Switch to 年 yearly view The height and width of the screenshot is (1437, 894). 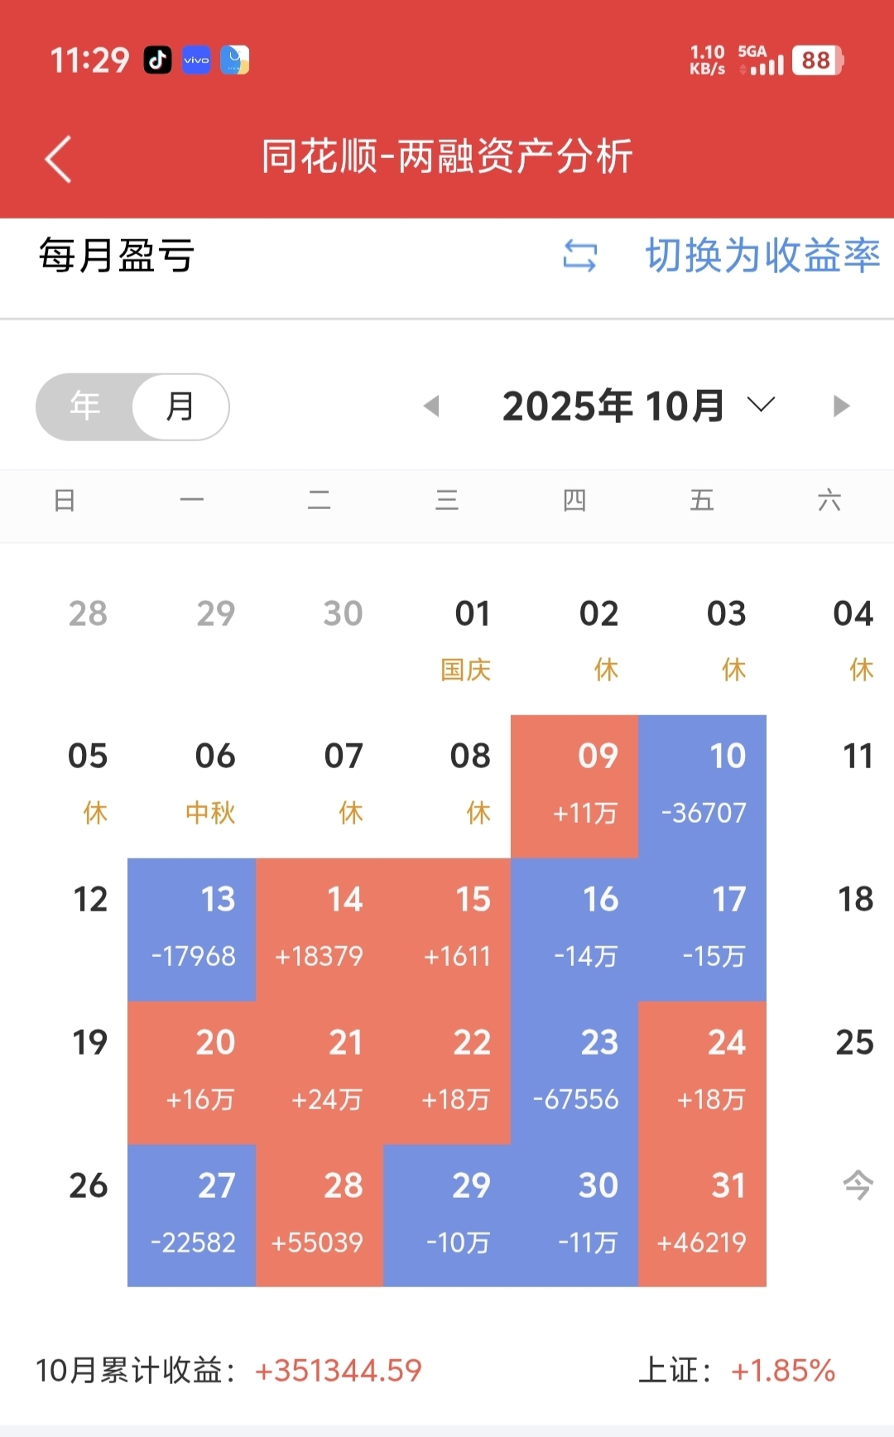85,406
